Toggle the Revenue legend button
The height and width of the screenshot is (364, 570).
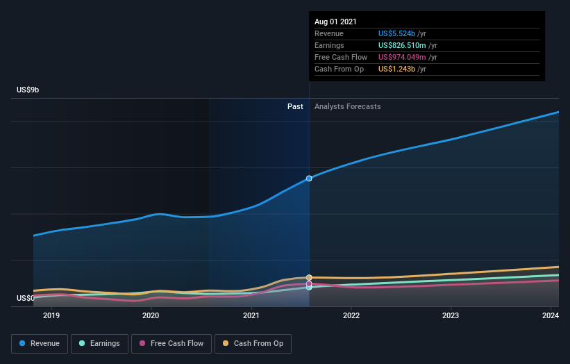click(40, 344)
